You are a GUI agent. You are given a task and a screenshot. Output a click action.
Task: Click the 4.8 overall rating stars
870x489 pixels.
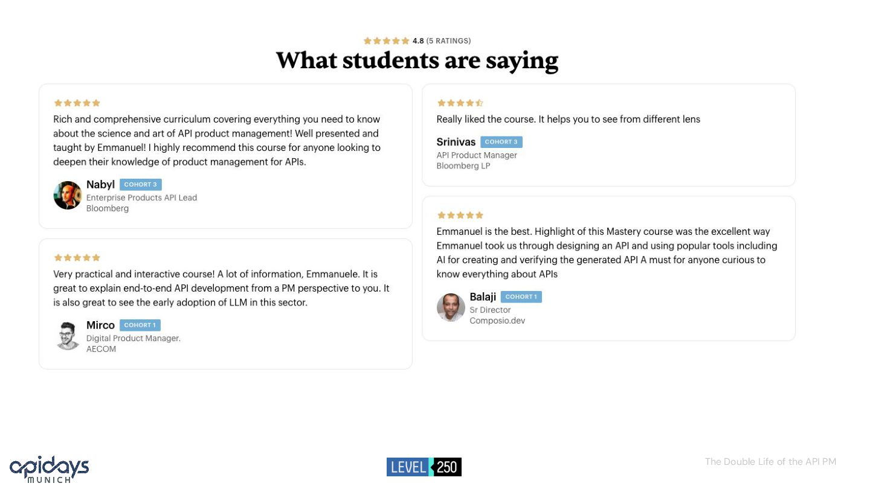[x=386, y=41]
